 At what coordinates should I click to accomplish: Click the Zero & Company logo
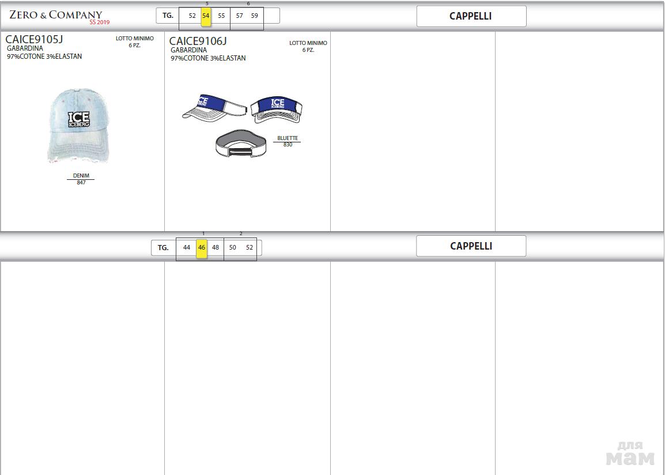pyautogui.click(x=56, y=16)
